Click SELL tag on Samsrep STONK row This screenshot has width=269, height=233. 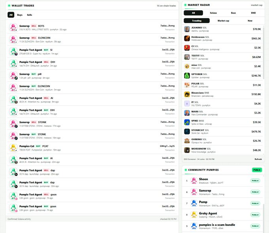(x=34, y=122)
